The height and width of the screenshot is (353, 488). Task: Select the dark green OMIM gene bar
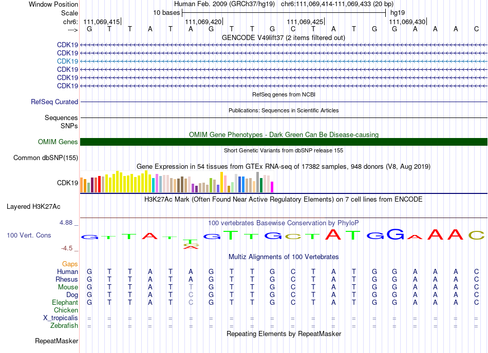(284, 142)
